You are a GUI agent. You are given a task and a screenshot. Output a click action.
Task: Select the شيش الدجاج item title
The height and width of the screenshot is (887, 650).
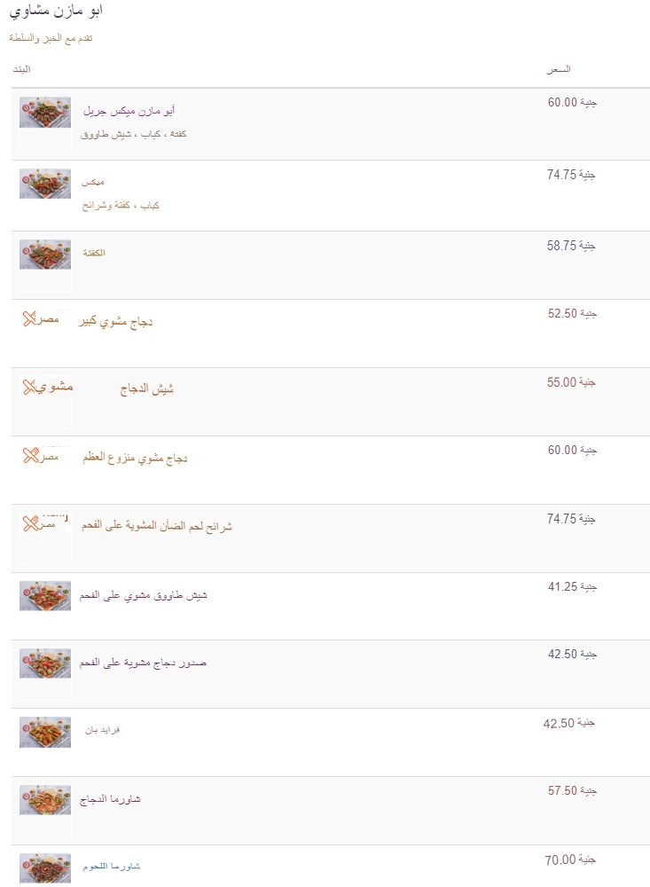click(146, 389)
